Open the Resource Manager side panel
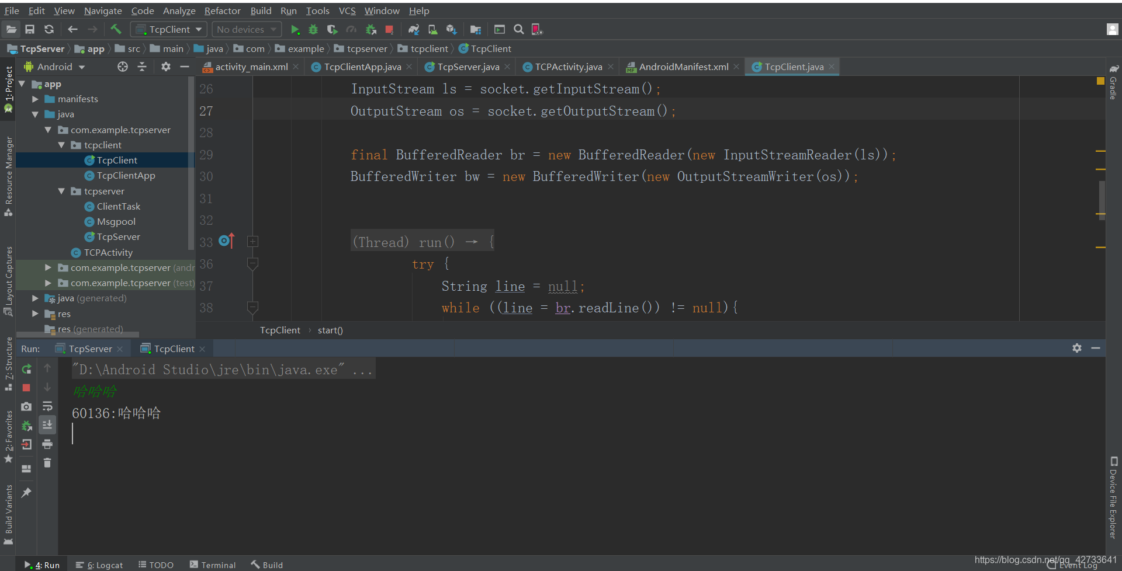The height and width of the screenshot is (571, 1122). pyautogui.click(x=8, y=176)
